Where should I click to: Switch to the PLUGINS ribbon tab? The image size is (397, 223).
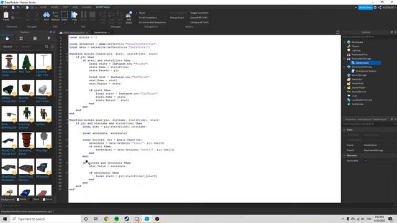87,7
